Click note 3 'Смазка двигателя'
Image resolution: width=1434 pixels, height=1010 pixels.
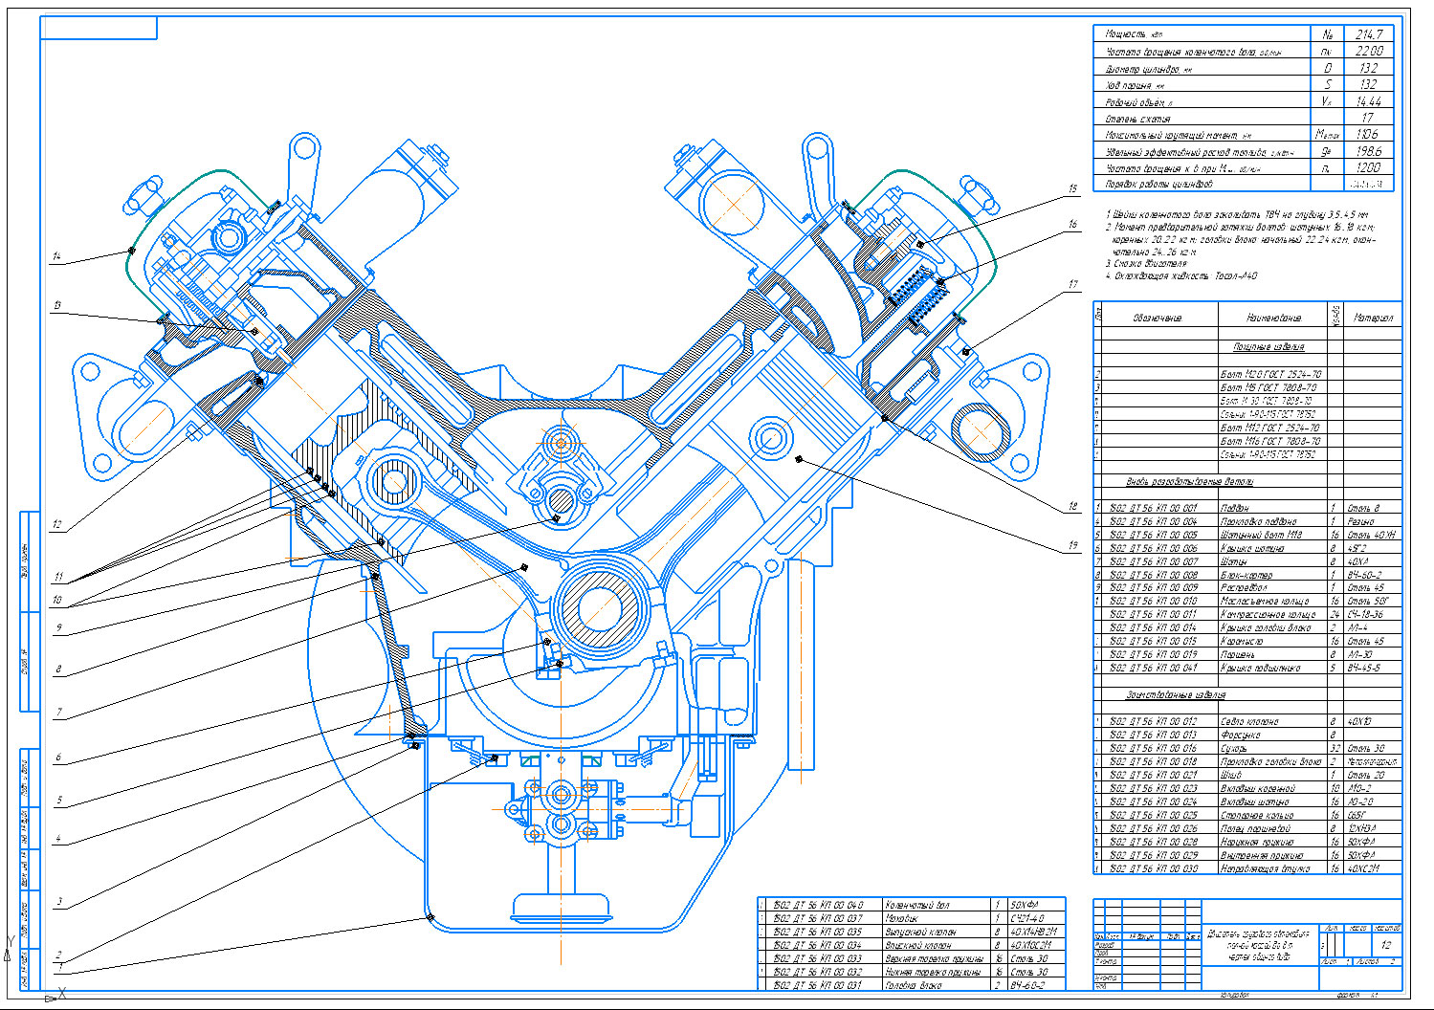(x=1146, y=263)
